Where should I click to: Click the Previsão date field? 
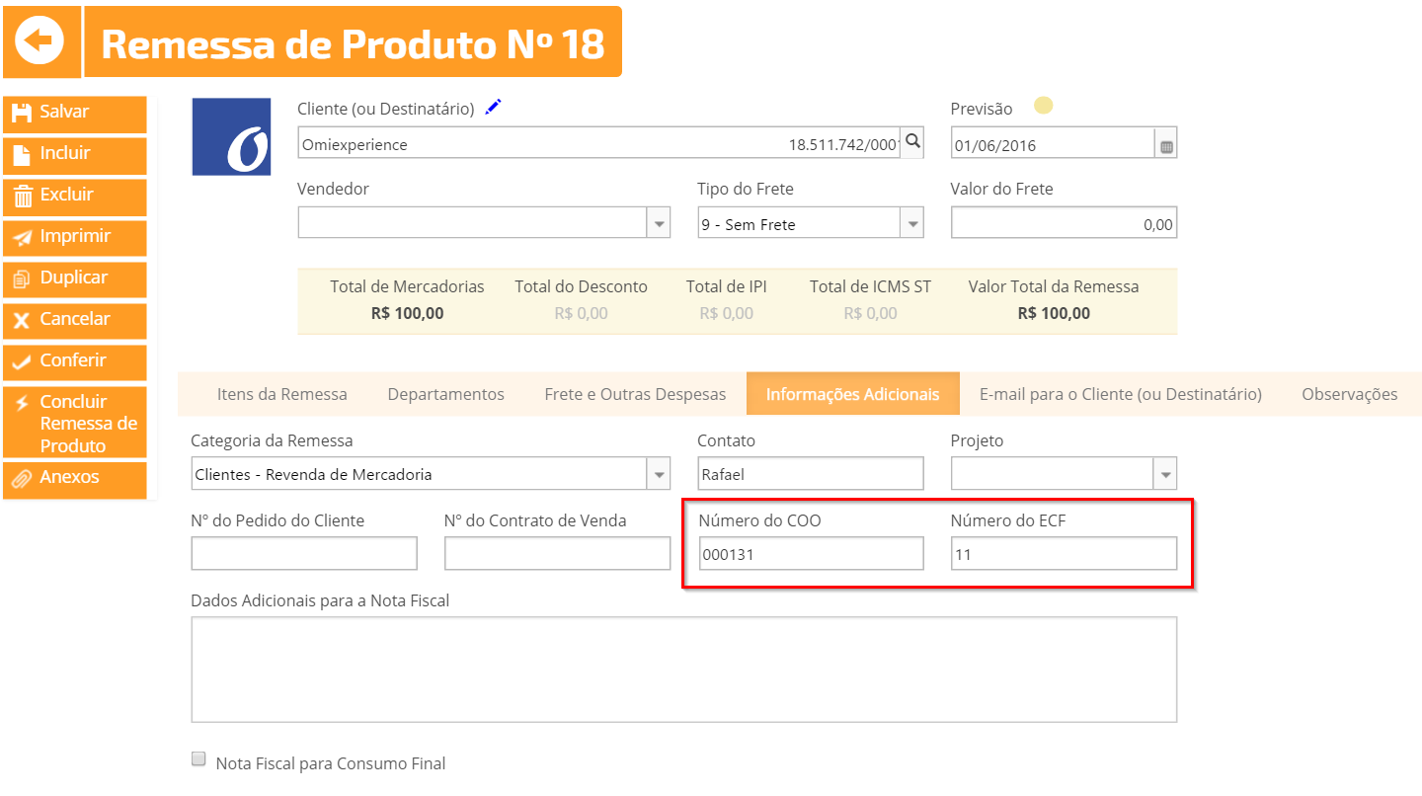click(1052, 144)
